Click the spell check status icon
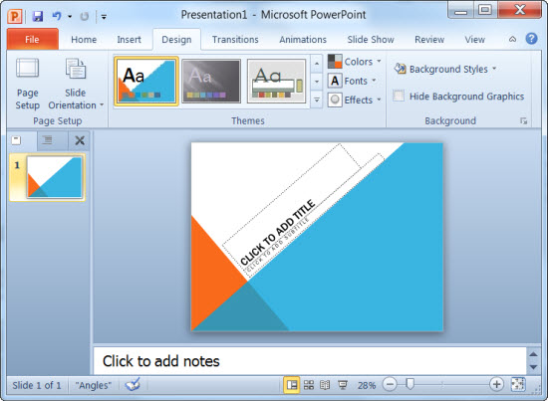The image size is (548, 401). point(133,385)
